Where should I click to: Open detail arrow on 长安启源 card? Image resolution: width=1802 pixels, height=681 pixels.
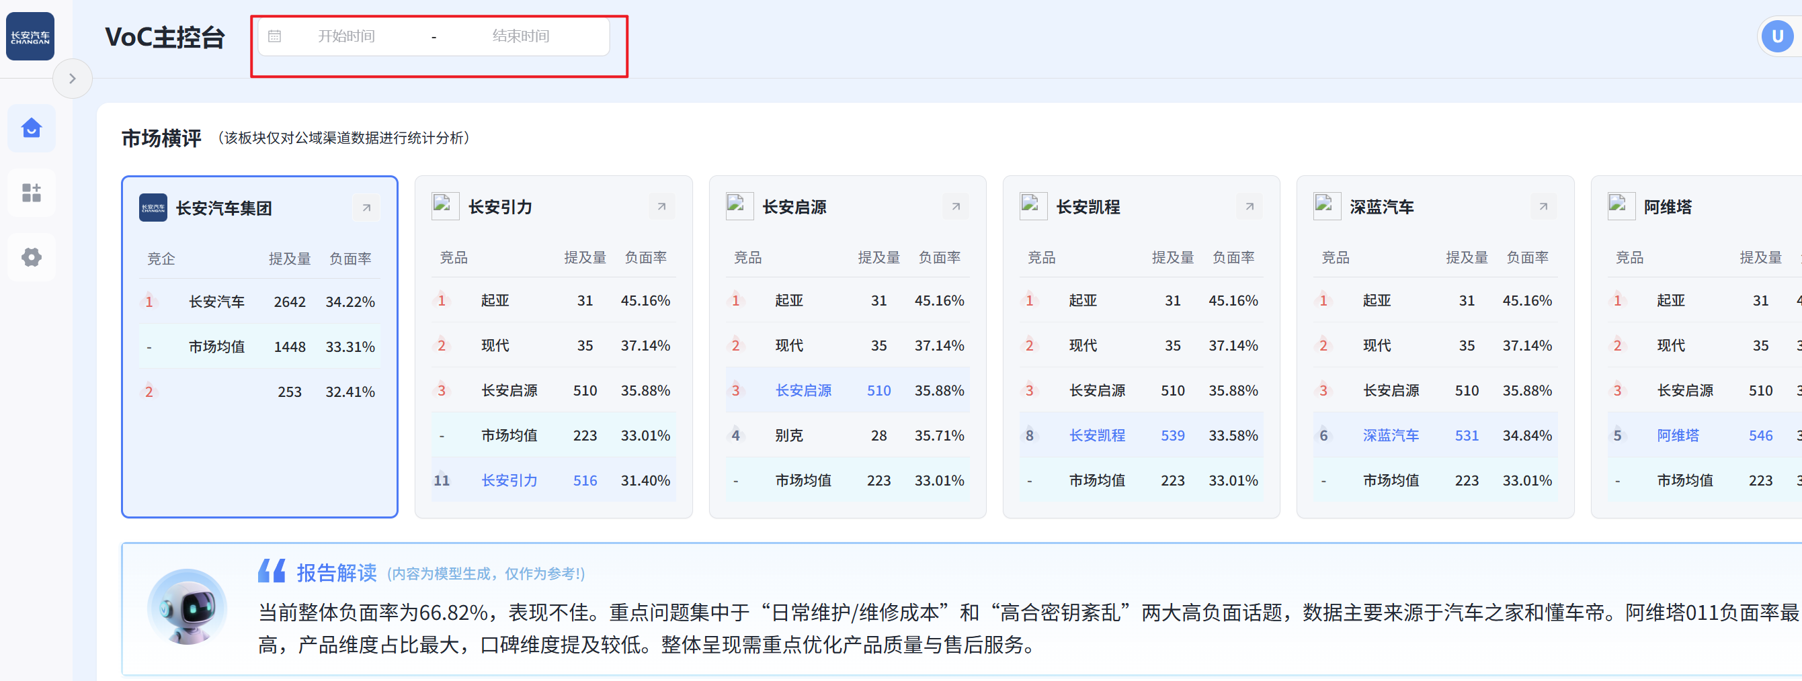956,206
